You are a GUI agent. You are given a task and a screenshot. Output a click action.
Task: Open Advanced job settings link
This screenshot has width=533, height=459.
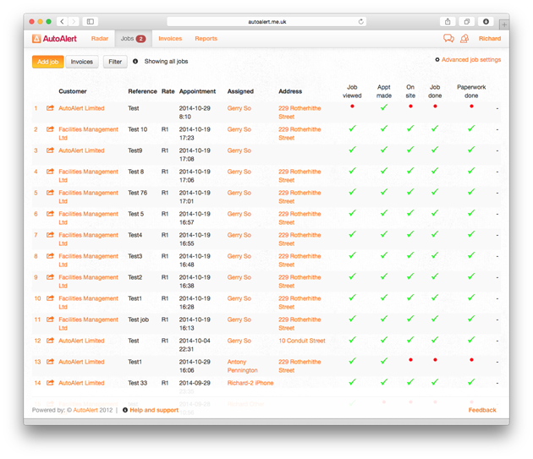pyautogui.click(x=471, y=60)
